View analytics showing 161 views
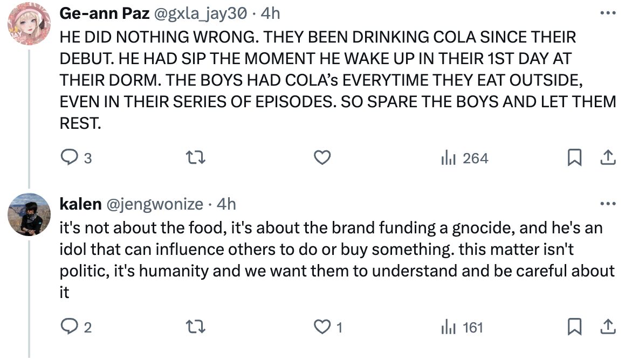Image resolution: width=632 pixels, height=360 pixels. pyautogui.click(x=462, y=327)
